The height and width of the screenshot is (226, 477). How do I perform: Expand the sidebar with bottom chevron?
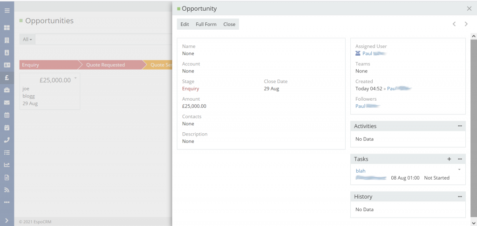tap(7, 220)
